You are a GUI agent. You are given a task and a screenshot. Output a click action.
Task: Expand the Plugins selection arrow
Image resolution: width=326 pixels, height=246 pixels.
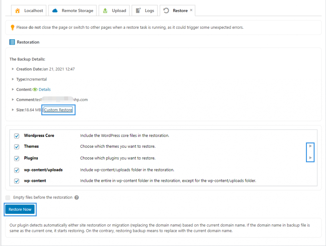310,158
